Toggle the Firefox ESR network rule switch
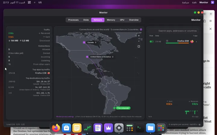This screenshot has height=135, width=217. coord(152,41)
